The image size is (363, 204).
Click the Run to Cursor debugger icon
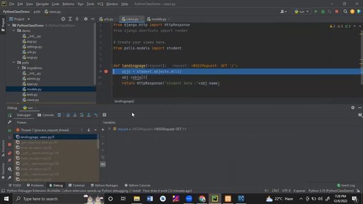point(96,115)
